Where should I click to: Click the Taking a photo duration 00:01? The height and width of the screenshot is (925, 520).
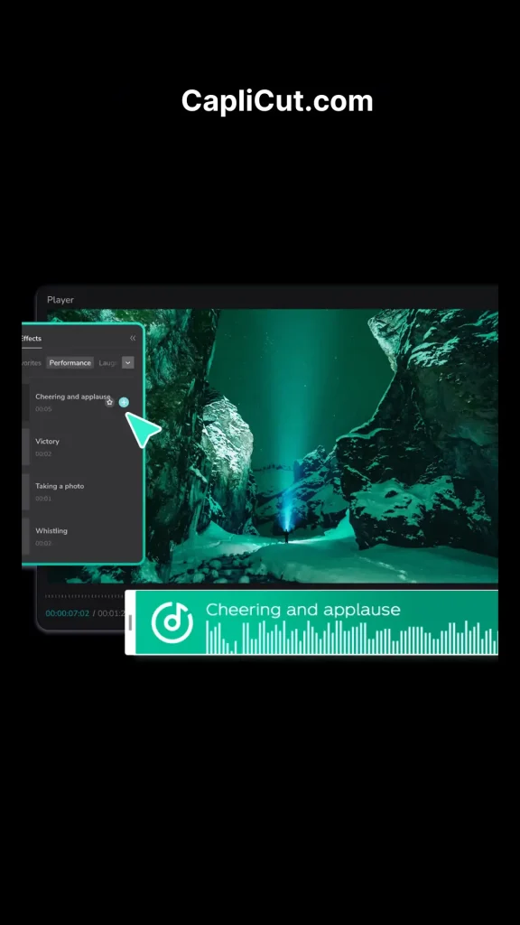tap(43, 499)
